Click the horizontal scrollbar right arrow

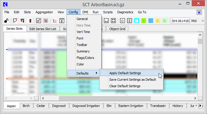pos(195,98)
